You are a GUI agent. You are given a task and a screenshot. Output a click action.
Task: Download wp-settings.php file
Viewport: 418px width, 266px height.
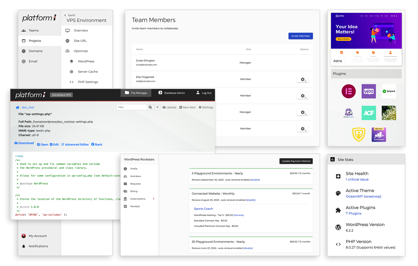click(24, 143)
